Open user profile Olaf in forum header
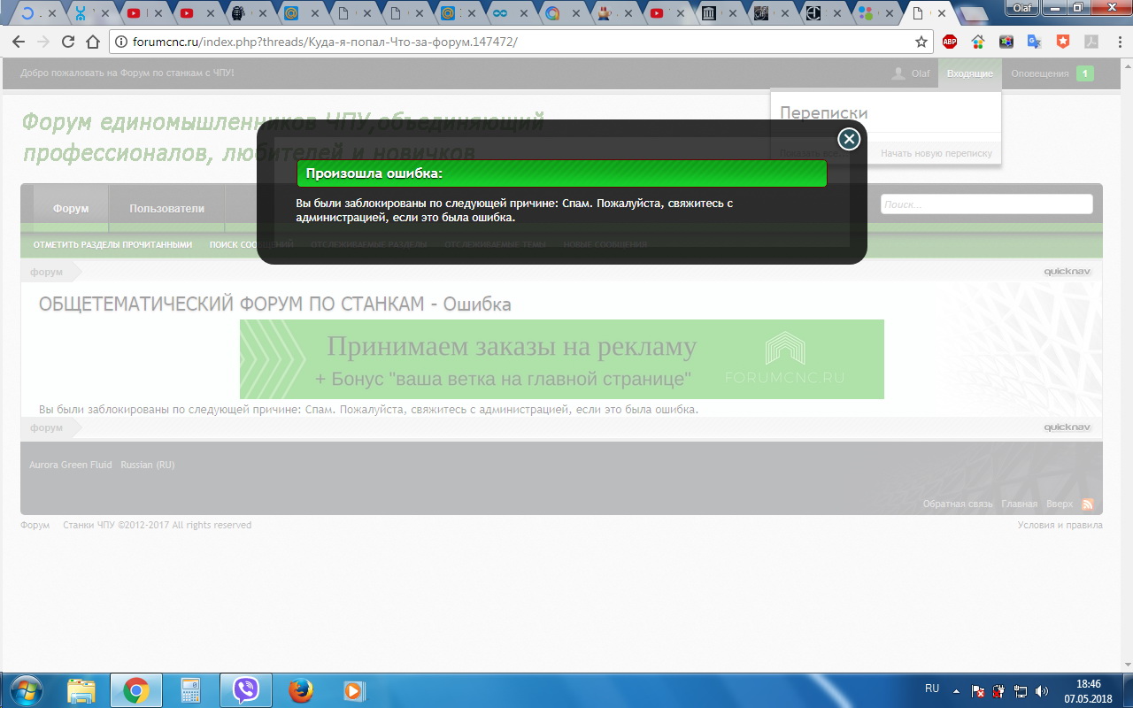 (912, 73)
